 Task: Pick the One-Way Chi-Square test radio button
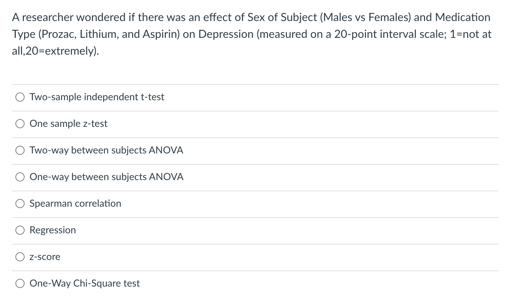tap(20, 283)
